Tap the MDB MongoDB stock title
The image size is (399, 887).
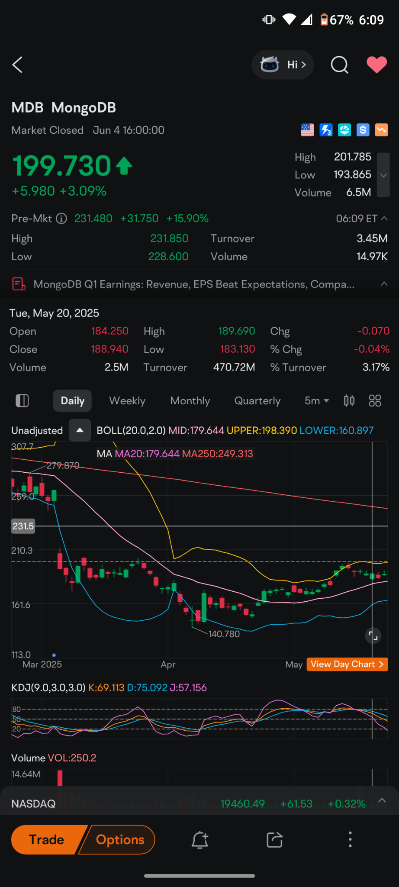coord(64,108)
